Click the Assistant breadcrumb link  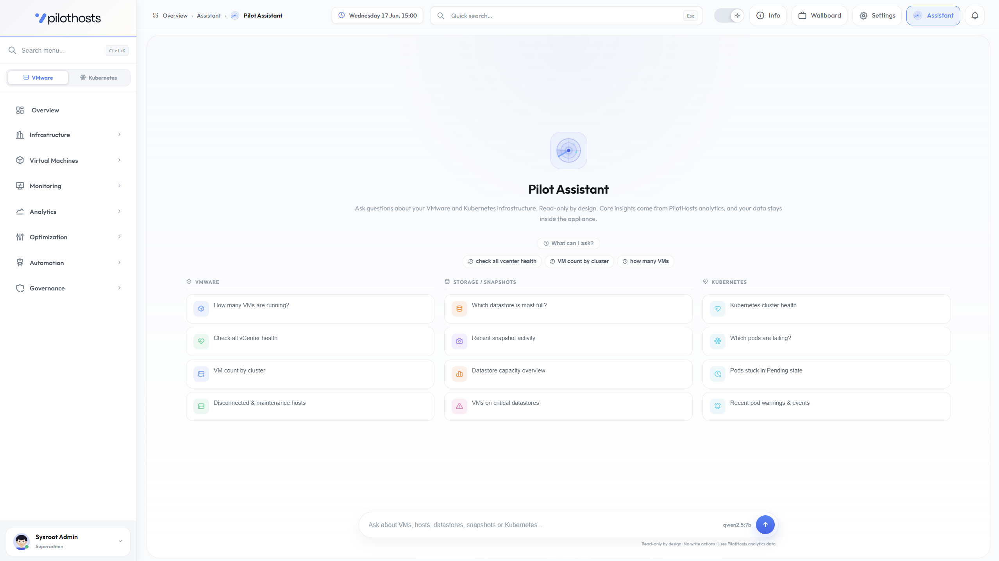(209, 16)
